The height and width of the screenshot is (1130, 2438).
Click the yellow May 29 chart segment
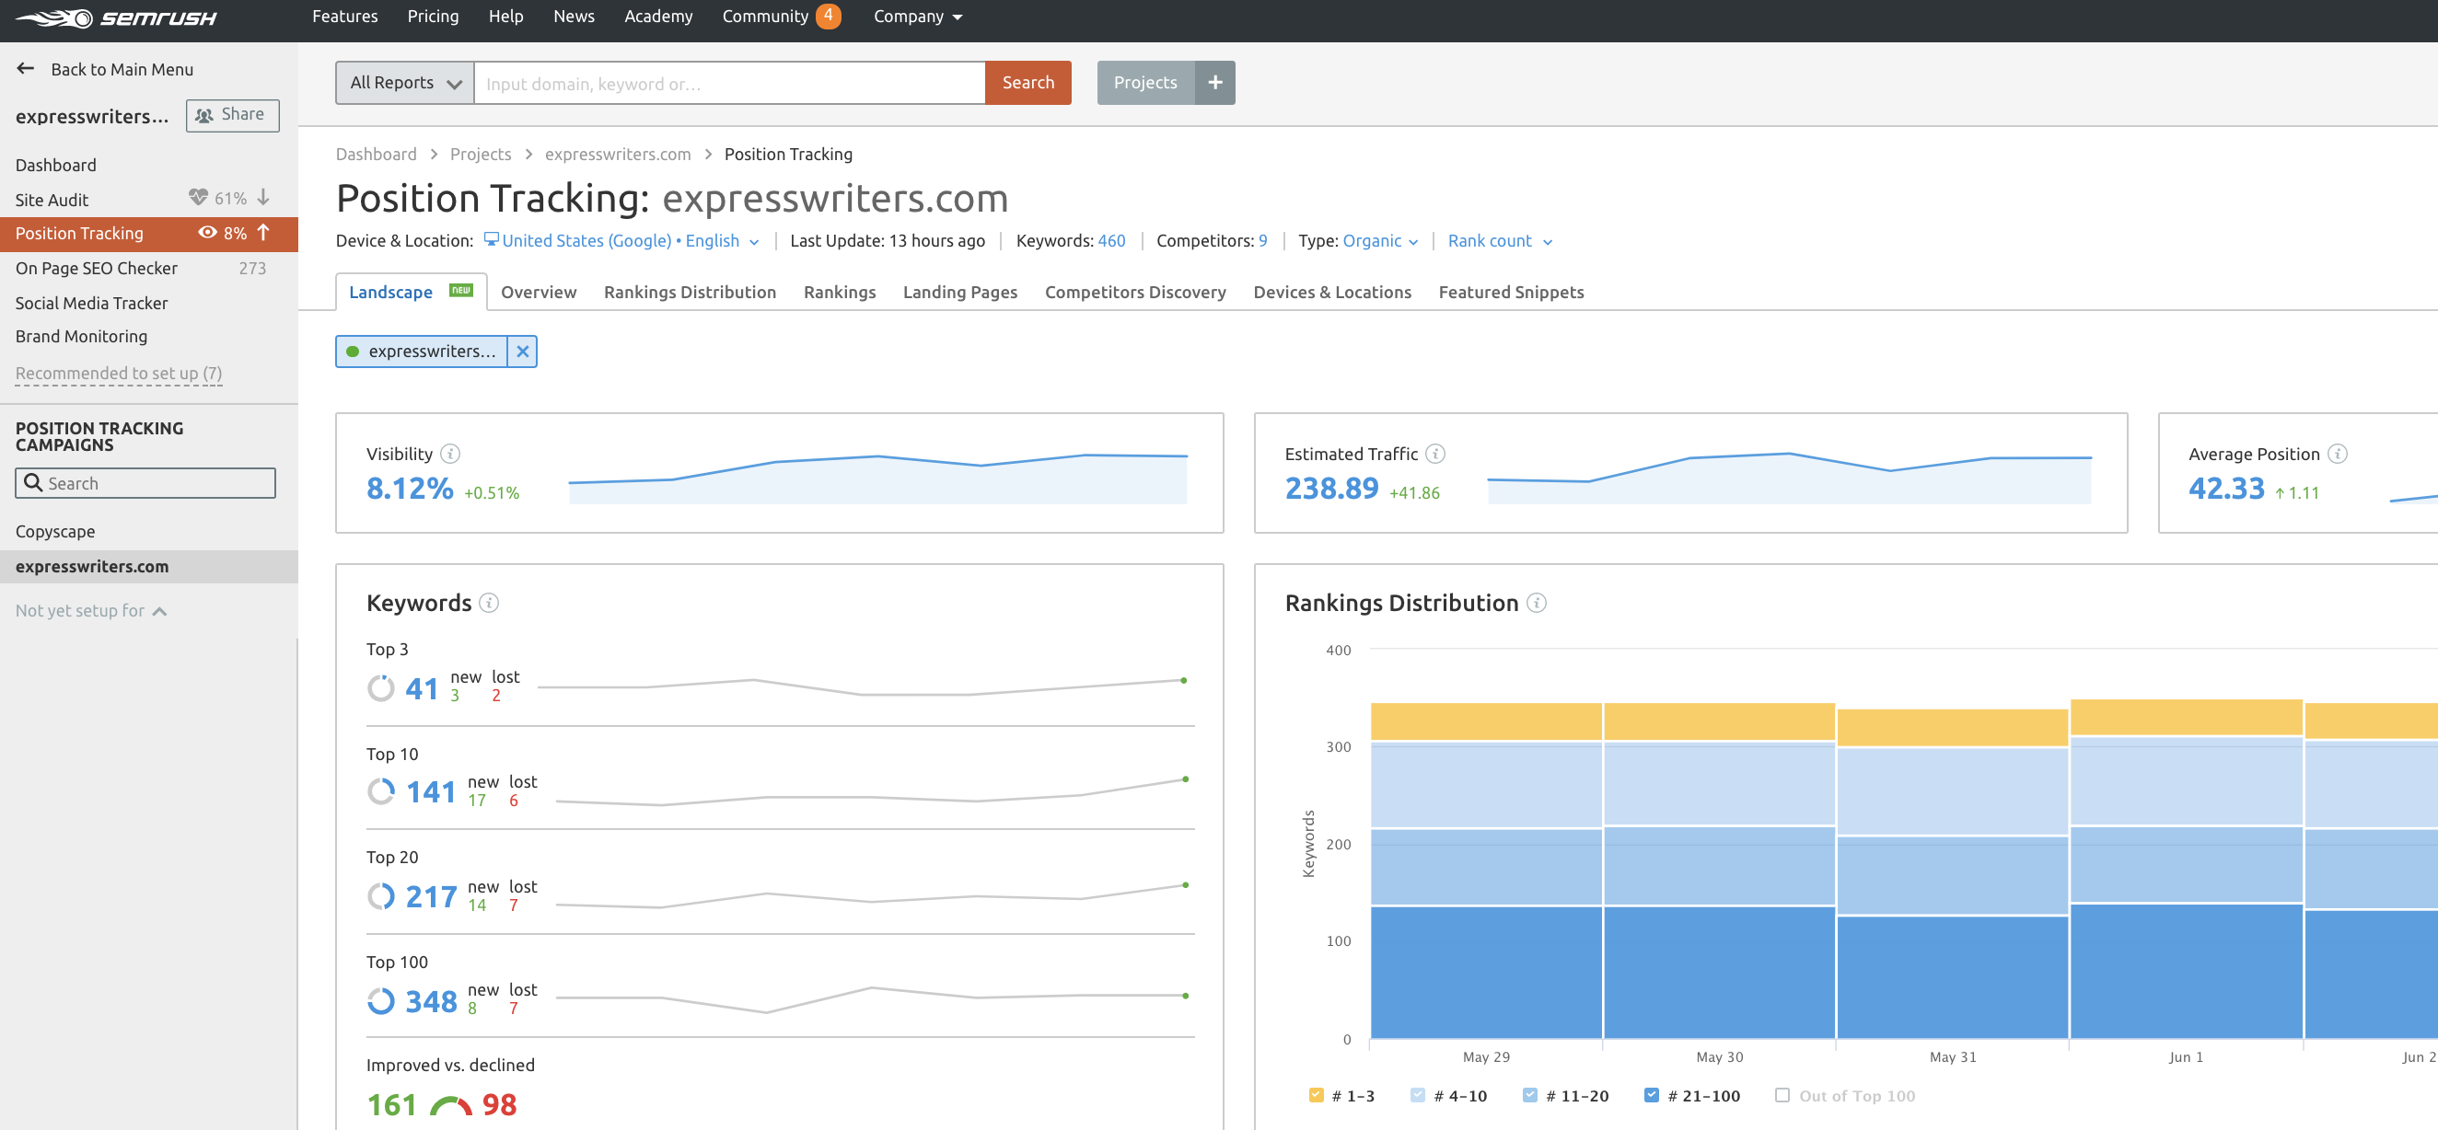tap(1486, 721)
